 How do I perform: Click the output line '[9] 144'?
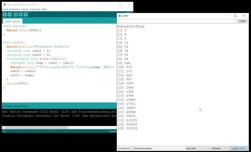[x=123, y=63]
